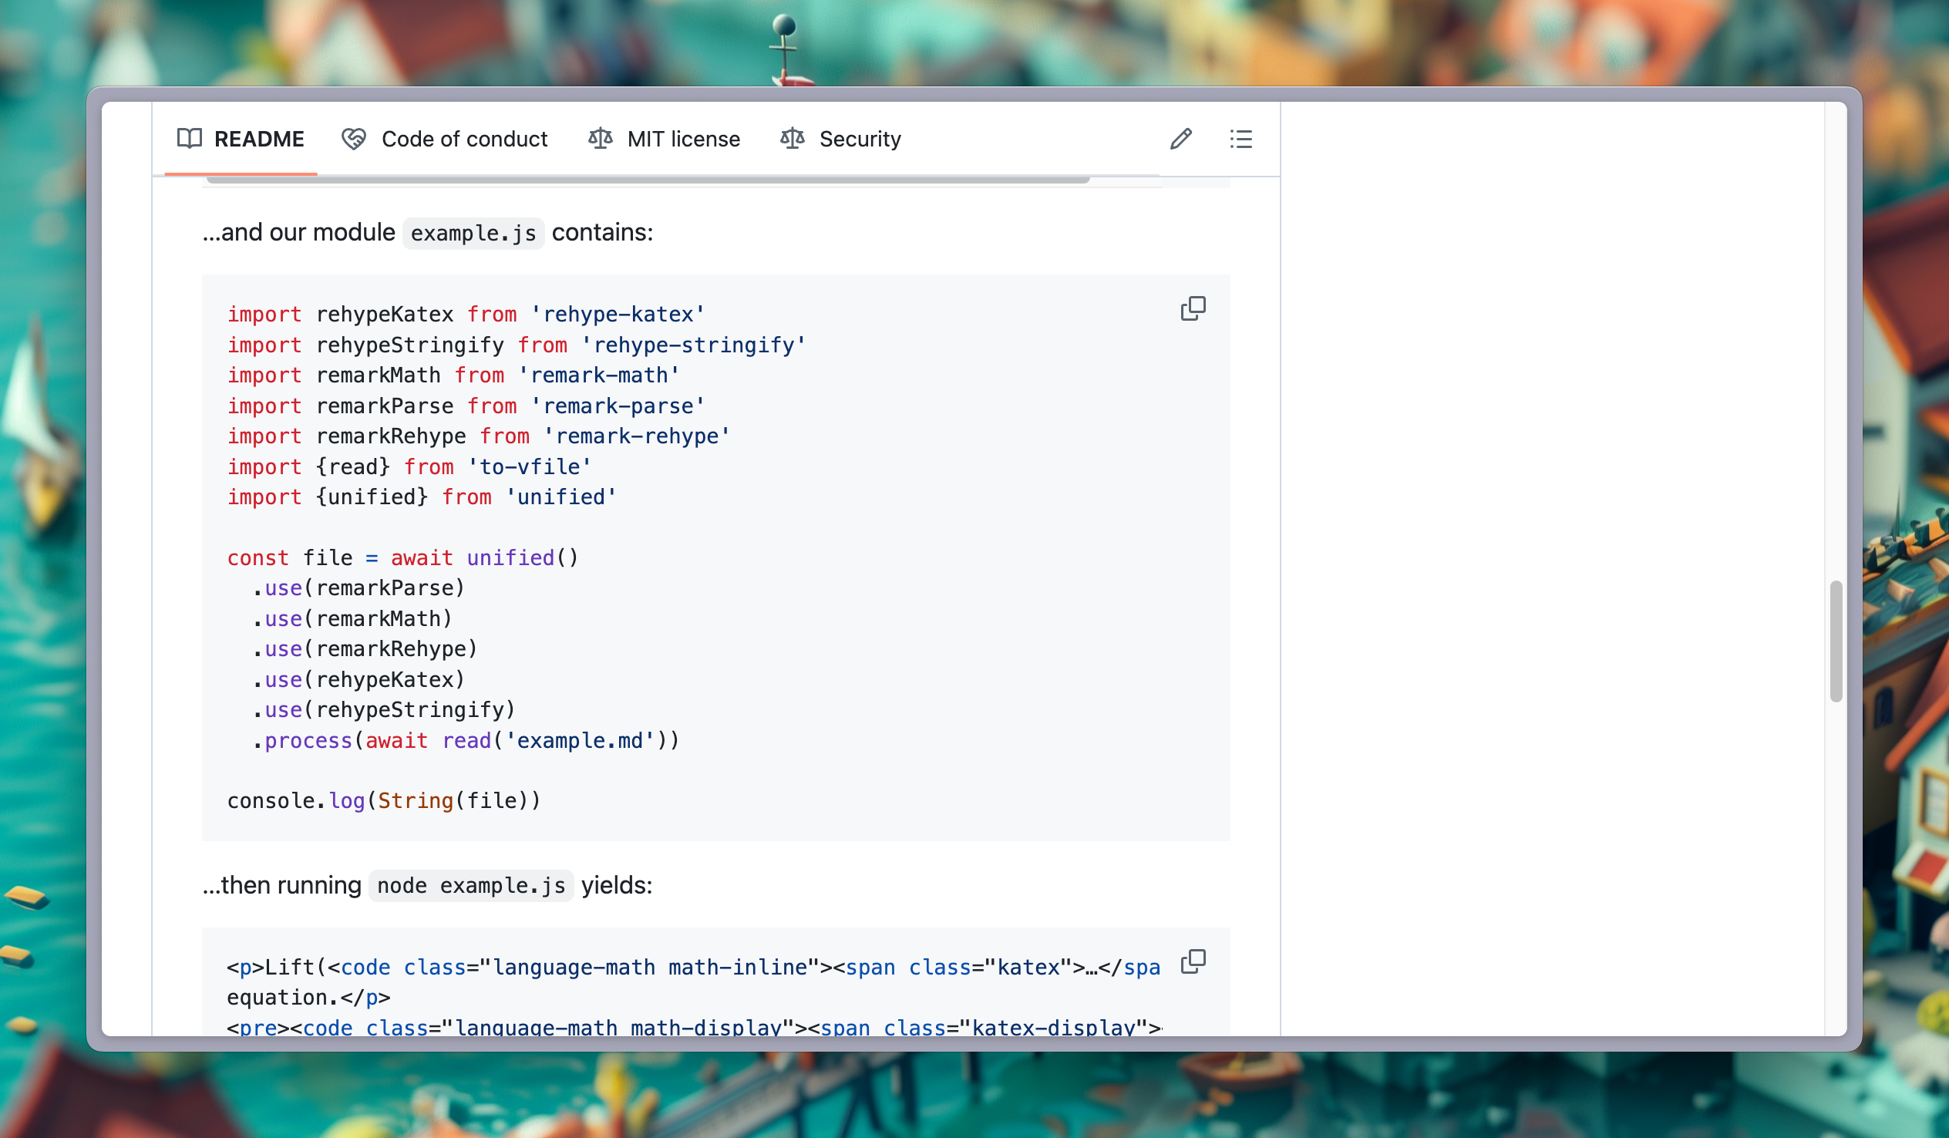Click the 'console.log(String(file))' line
The height and width of the screenshot is (1138, 1949).
(x=384, y=801)
